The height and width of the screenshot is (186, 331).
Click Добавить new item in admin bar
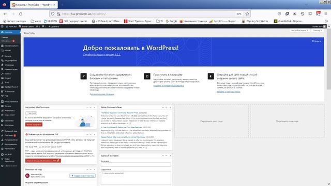click(x=54, y=26)
